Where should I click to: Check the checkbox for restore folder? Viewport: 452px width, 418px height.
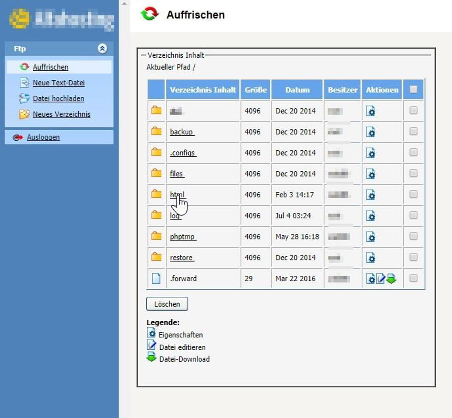413,257
